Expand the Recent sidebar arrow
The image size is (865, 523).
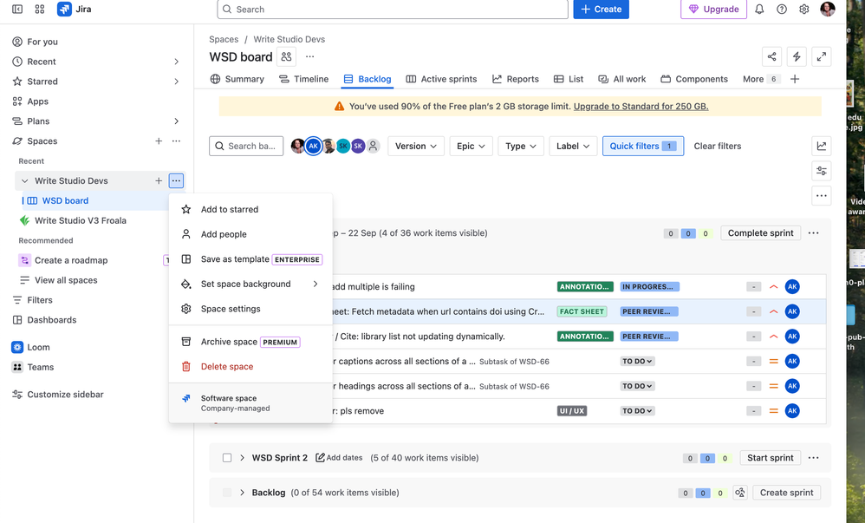(x=176, y=62)
